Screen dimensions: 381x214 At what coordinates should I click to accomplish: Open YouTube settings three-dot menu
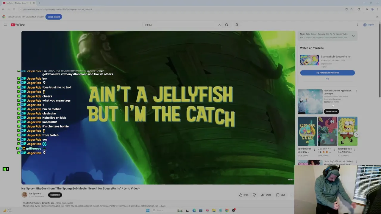pos(357,25)
